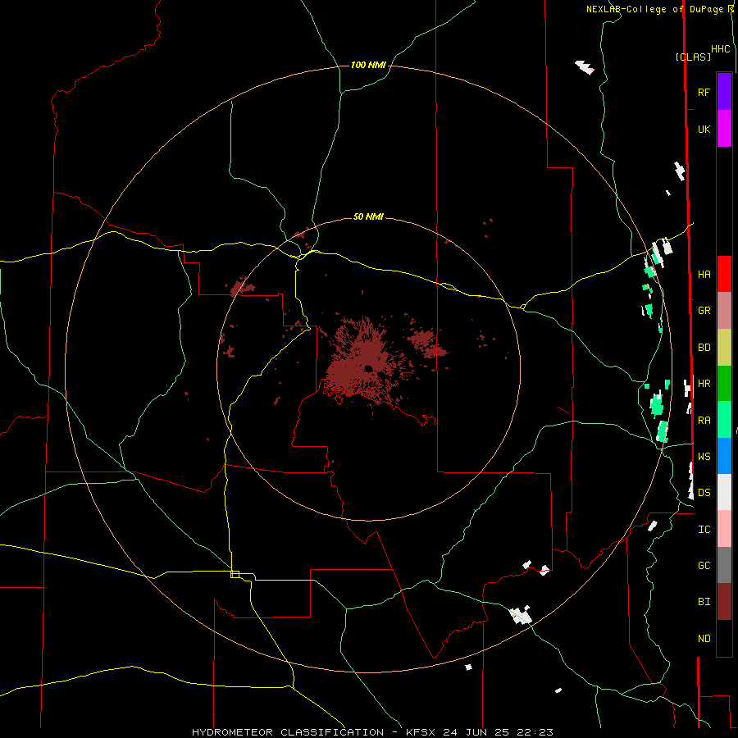Screen dimensions: 738x738
Task: Pick the dark green HR legend swatch
Action: click(724, 384)
